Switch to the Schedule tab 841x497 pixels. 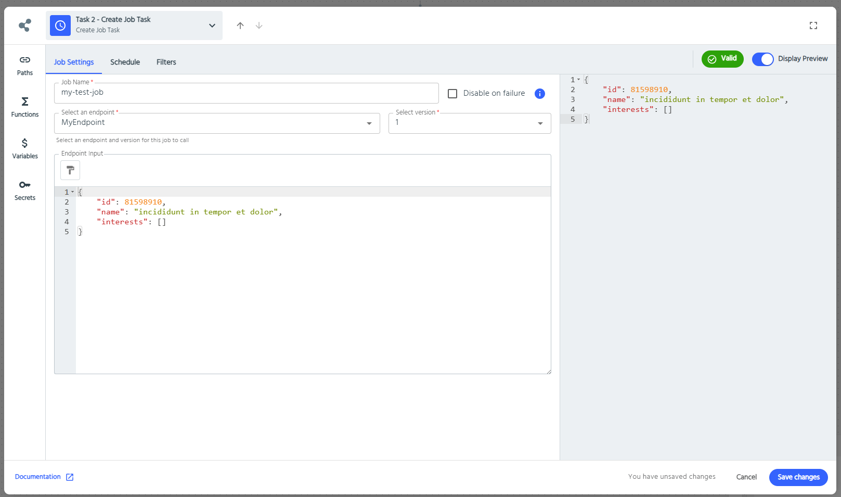click(125, 62)
